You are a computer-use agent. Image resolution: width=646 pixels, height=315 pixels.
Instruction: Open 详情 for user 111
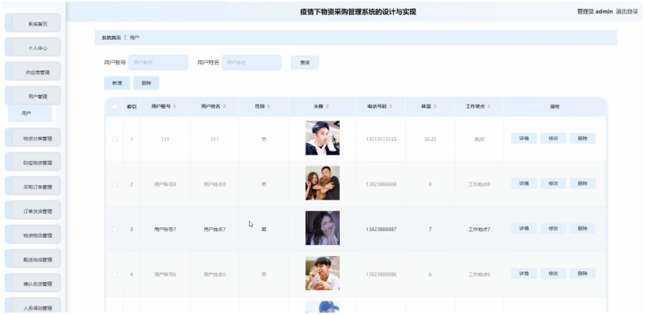pos(524,138)
